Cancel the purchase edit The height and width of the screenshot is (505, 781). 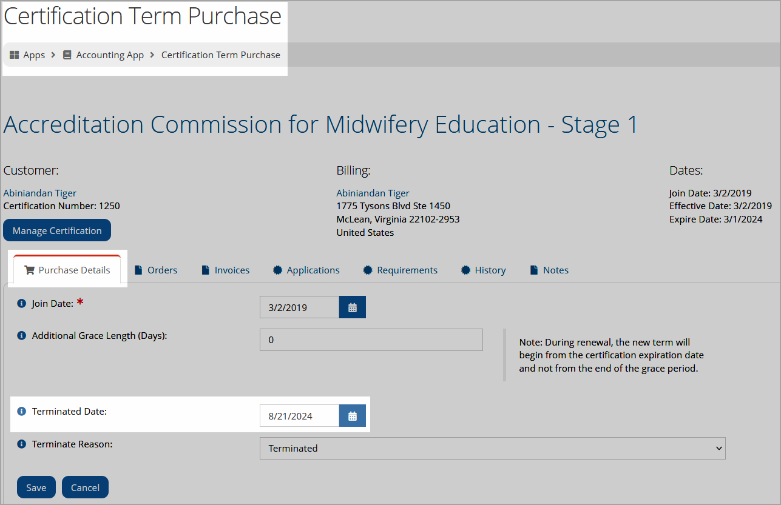click(85, 487)
